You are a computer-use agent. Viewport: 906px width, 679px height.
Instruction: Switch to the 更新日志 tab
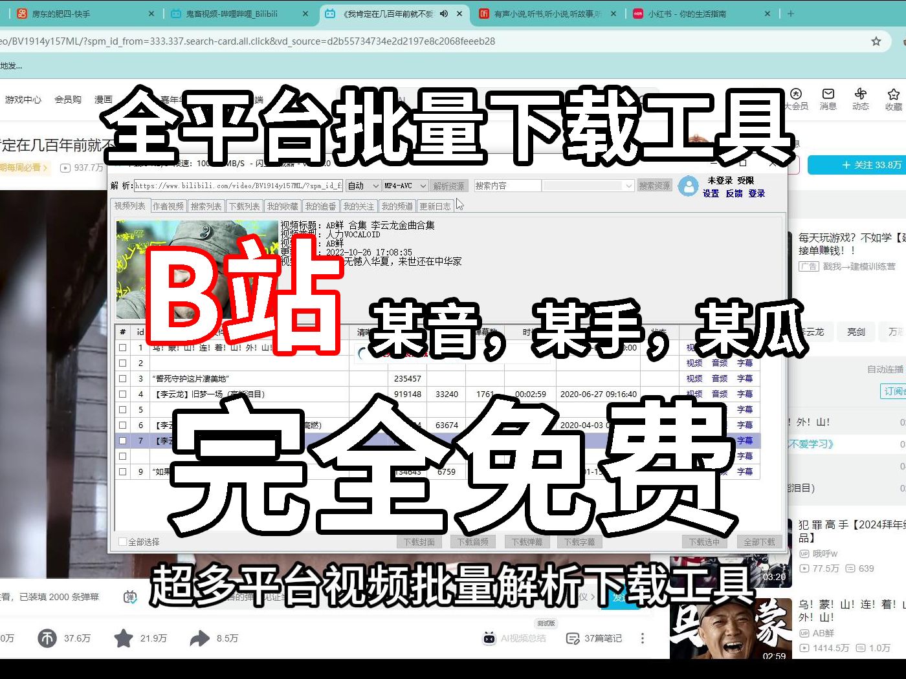[x=436, y=206]
